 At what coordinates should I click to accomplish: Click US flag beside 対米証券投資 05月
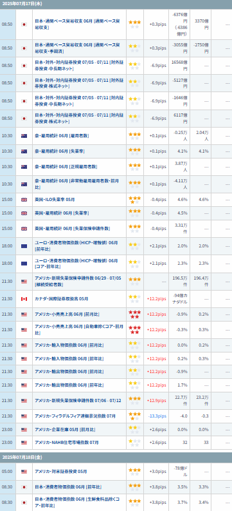pyautogui.click(x=24, y=472)
